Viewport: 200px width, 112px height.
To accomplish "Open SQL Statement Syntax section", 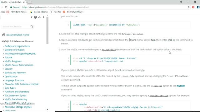I will [x=15, y=96].
